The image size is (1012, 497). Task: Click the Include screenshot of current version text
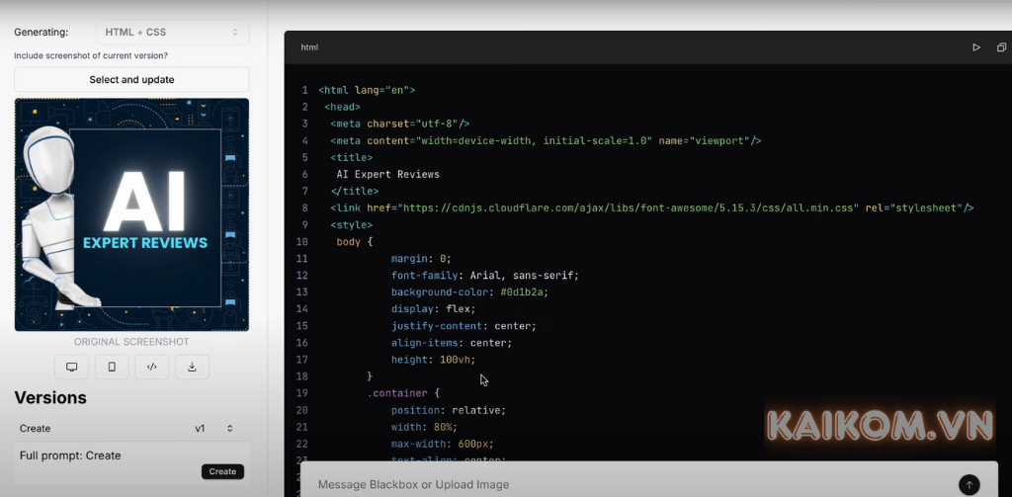coord(91,56)
